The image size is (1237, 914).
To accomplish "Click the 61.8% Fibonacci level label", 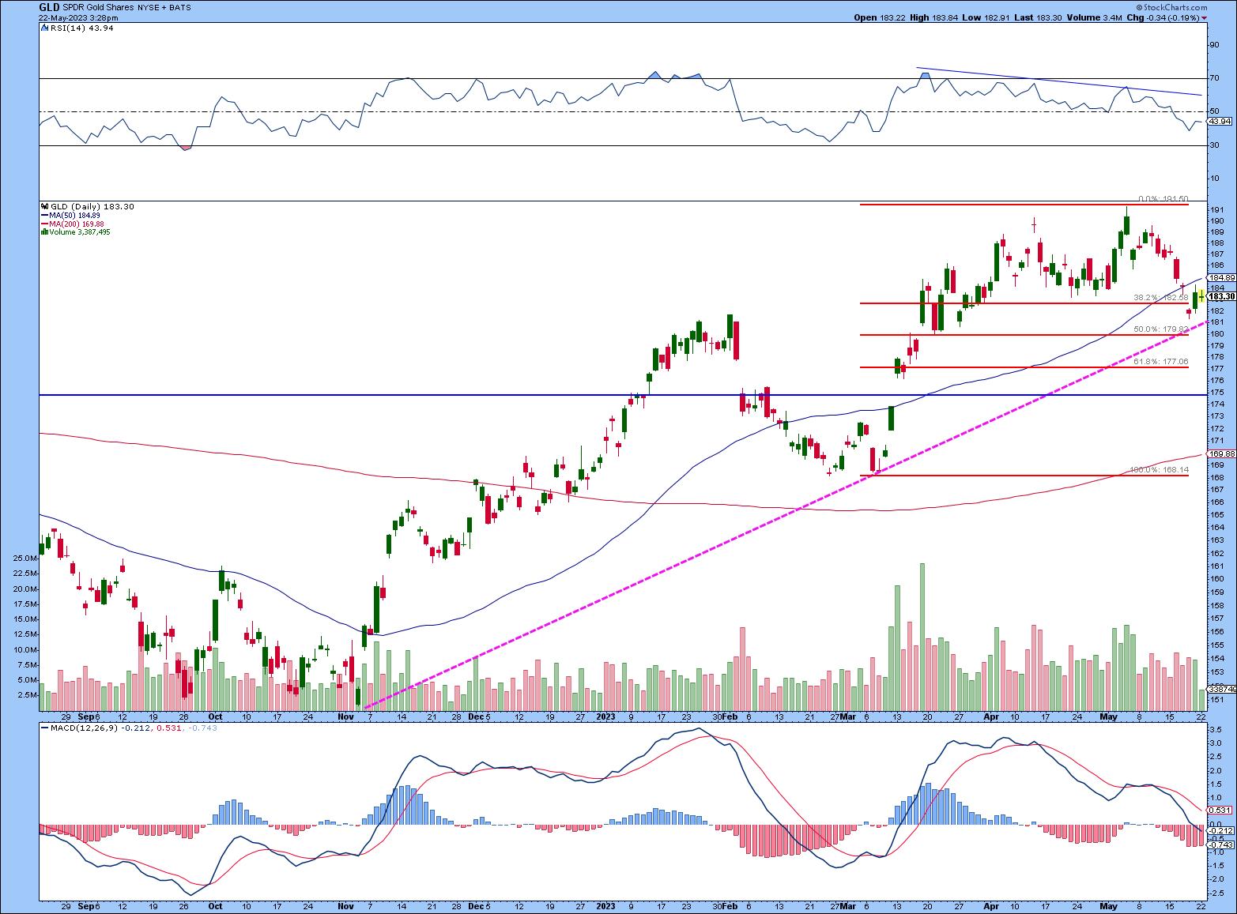I will click(1160, 362).
